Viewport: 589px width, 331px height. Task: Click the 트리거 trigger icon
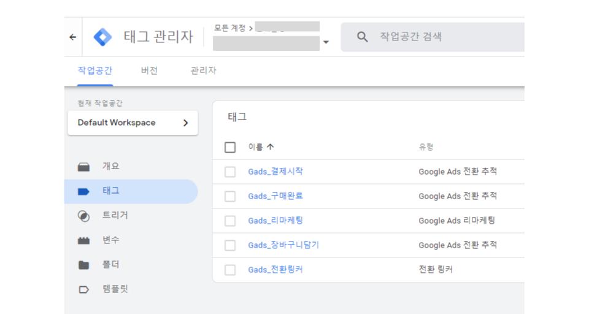click(x=84, y=216)
